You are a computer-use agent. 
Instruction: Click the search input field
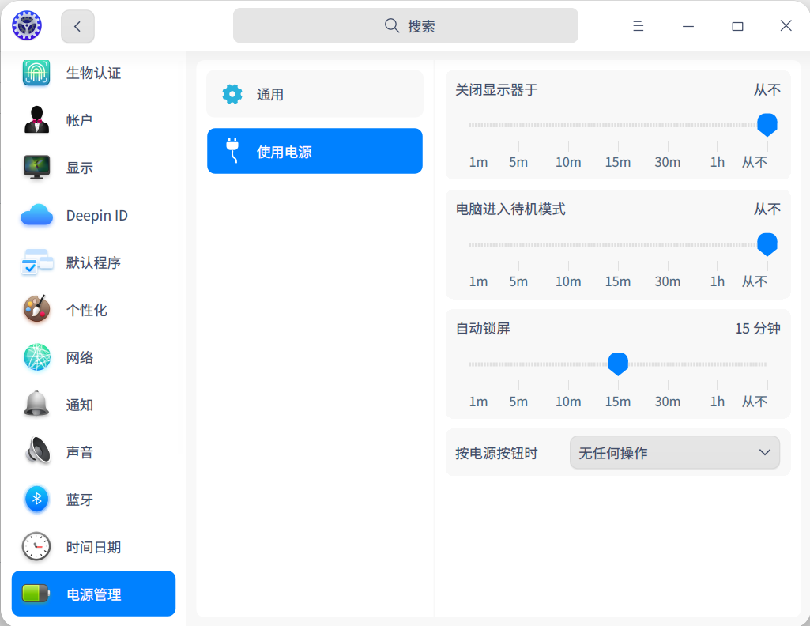(x=405, y=26)
